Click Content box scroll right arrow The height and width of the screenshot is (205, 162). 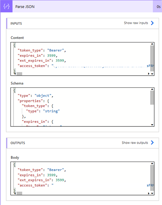tap(149, 74)
